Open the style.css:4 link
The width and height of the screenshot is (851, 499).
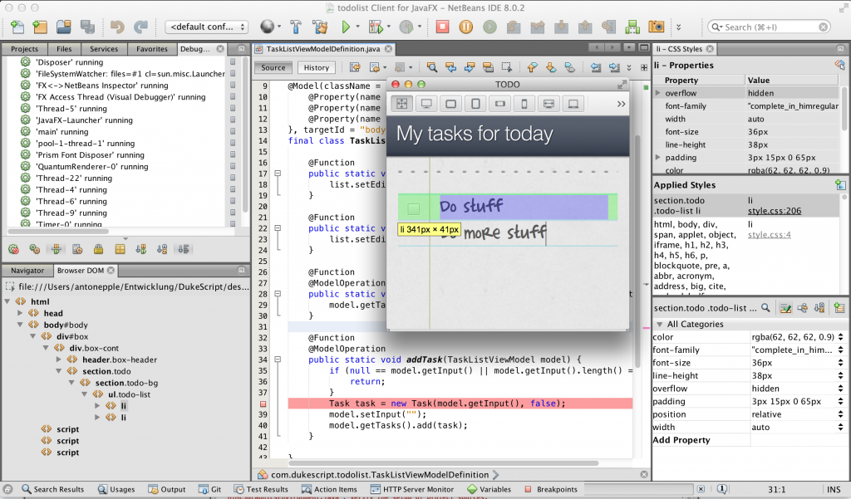(769, 235)
